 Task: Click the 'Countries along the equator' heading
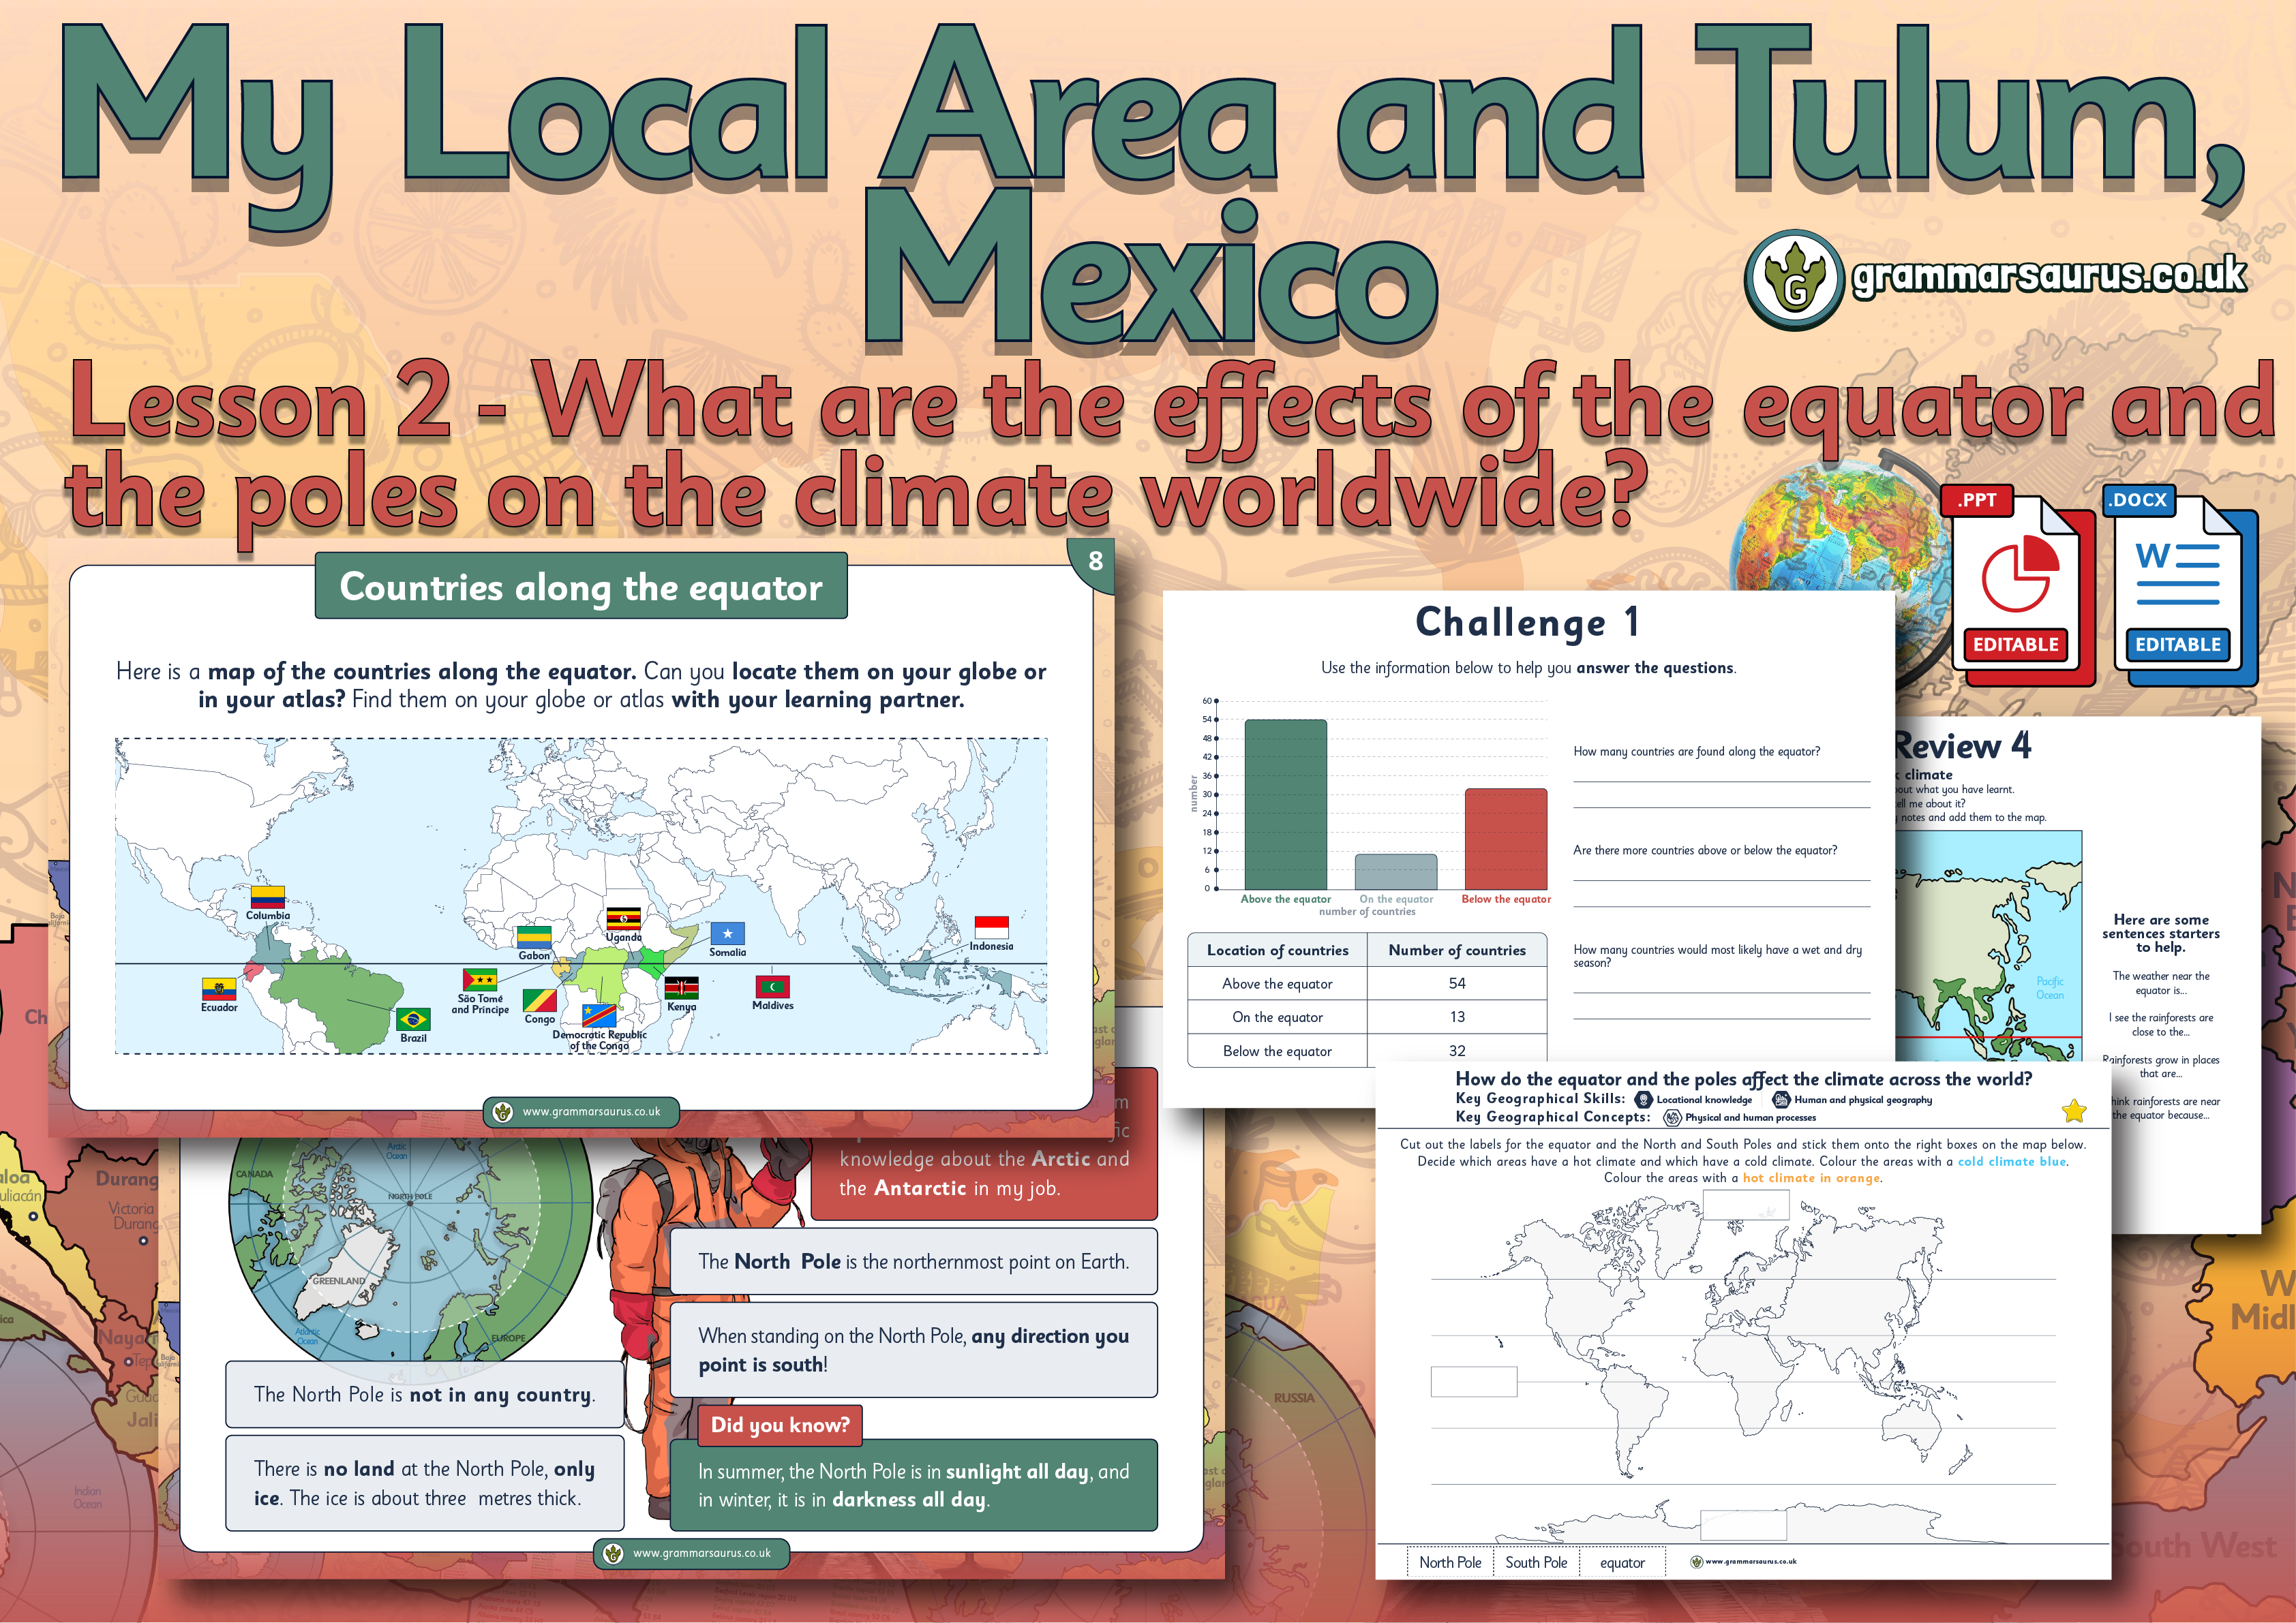pos(581,587)
